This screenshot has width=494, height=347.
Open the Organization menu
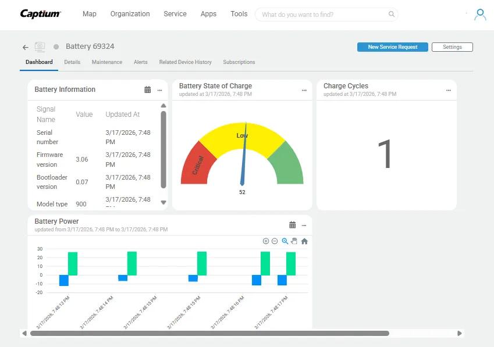click(130, 14)
